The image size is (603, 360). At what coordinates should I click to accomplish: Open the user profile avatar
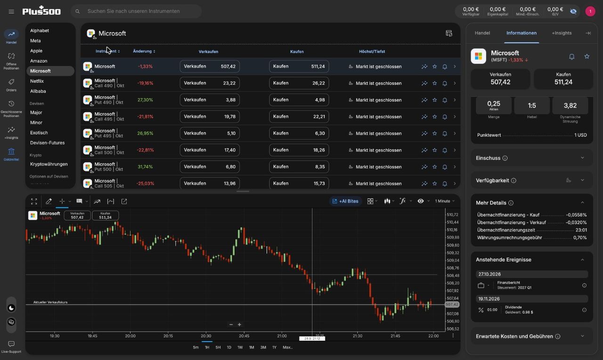[x=590, y=11]
